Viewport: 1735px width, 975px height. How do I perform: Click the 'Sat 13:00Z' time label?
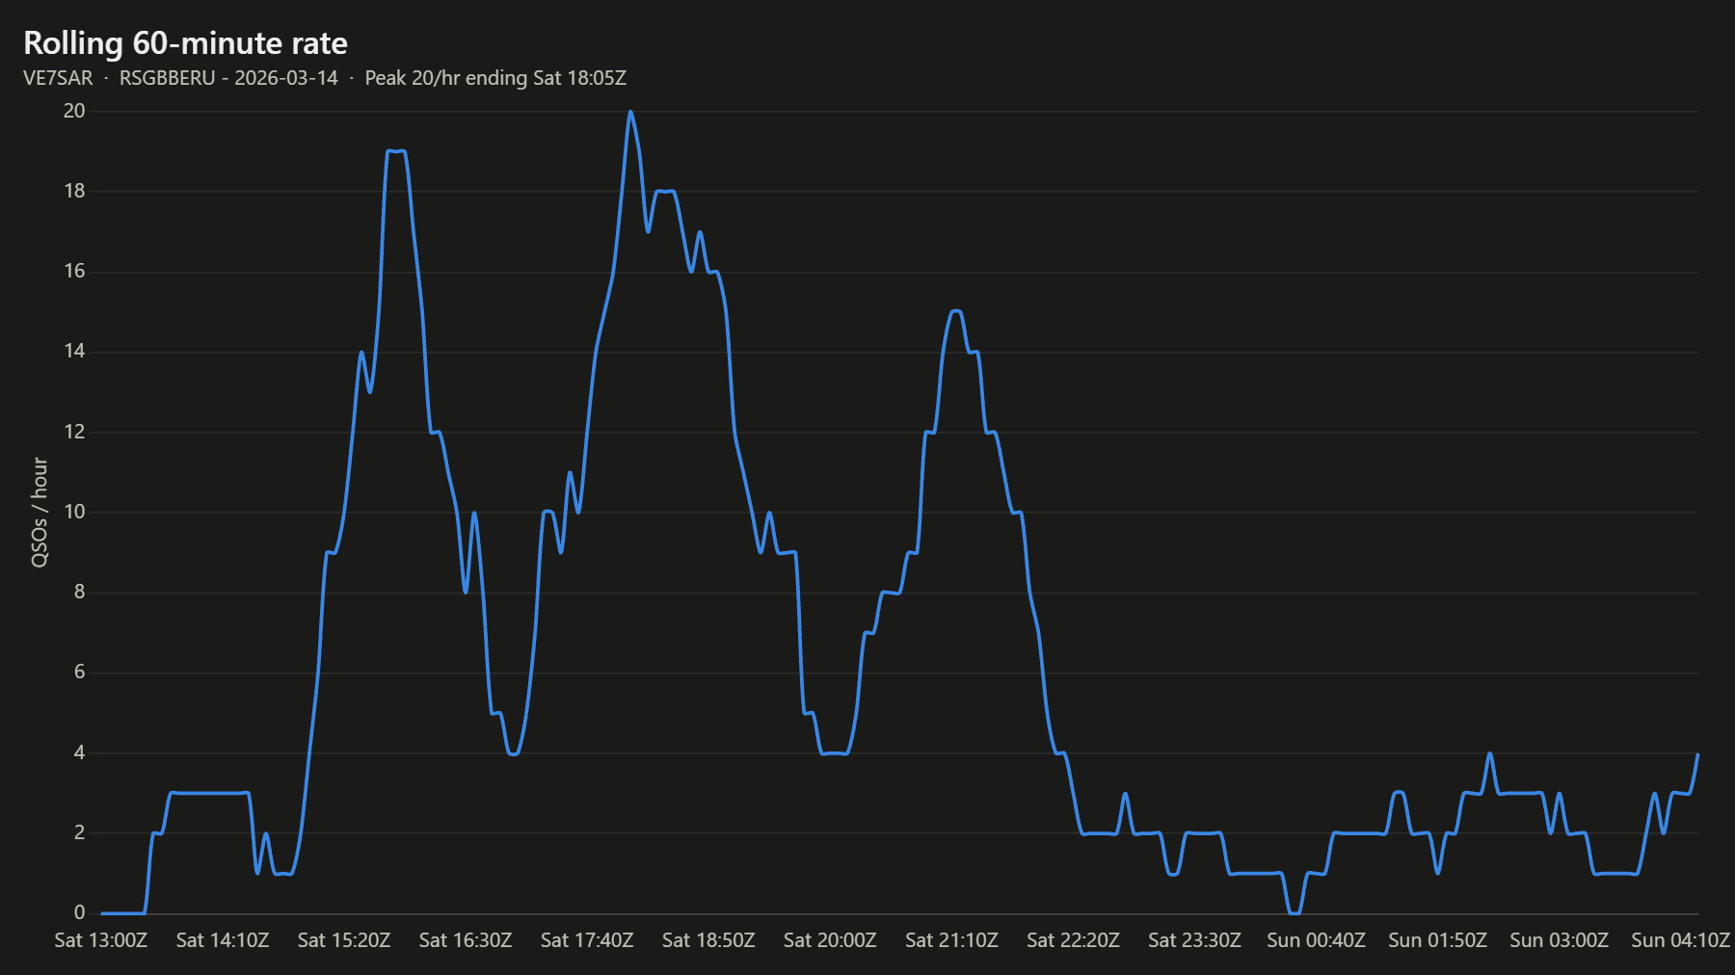pos(101,940)
